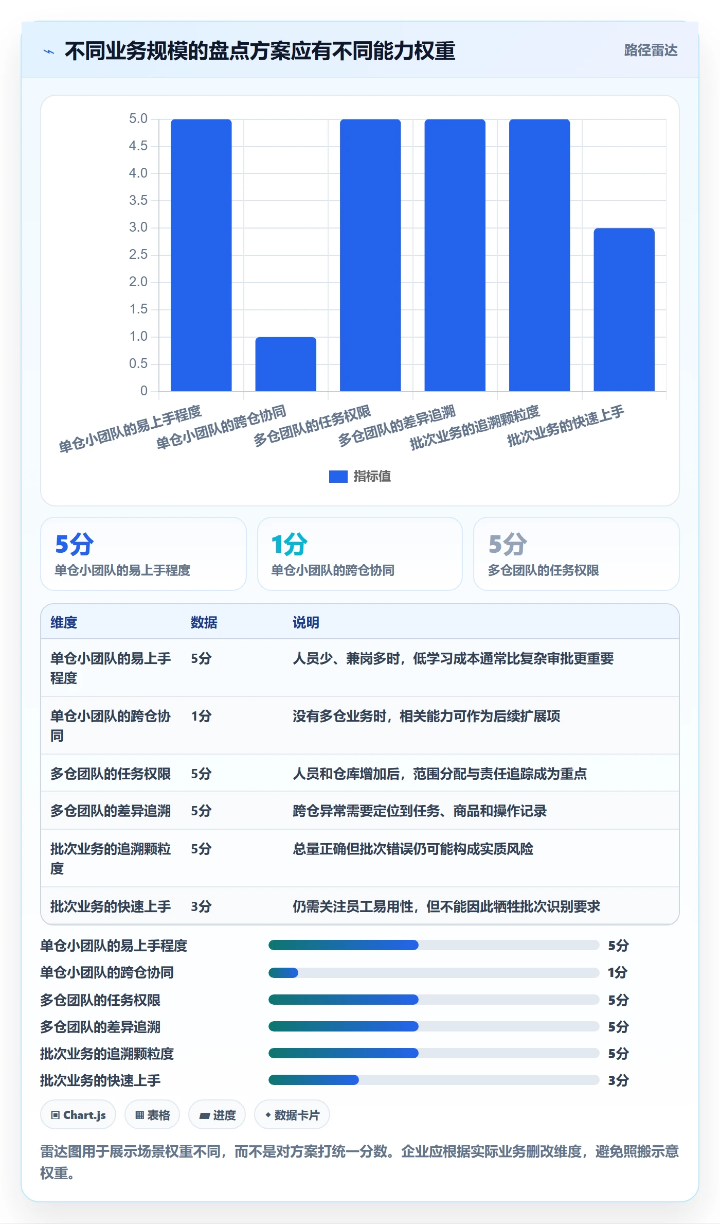
Task: Select table row 单仓小团队的跨仓协同
Action: 360,726
